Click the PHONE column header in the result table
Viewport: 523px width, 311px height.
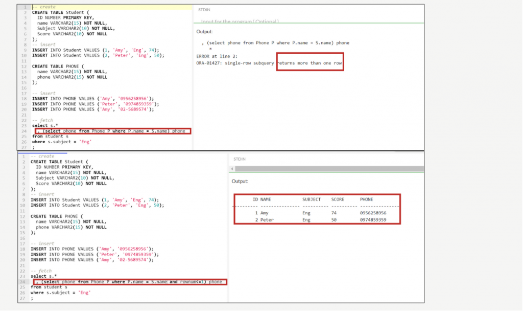pos(367,199)
